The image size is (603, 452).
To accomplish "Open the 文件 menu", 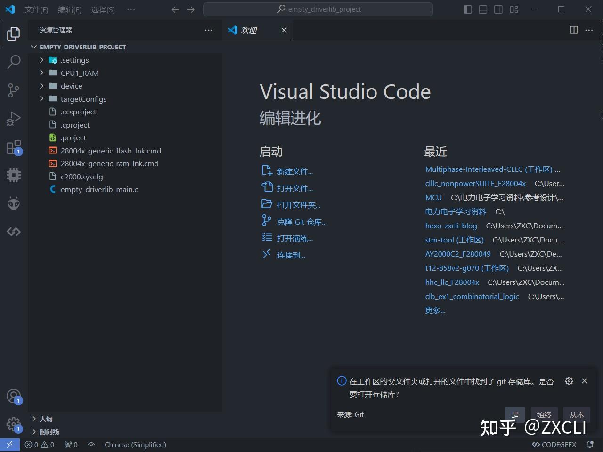I will [x=36, y=9].
